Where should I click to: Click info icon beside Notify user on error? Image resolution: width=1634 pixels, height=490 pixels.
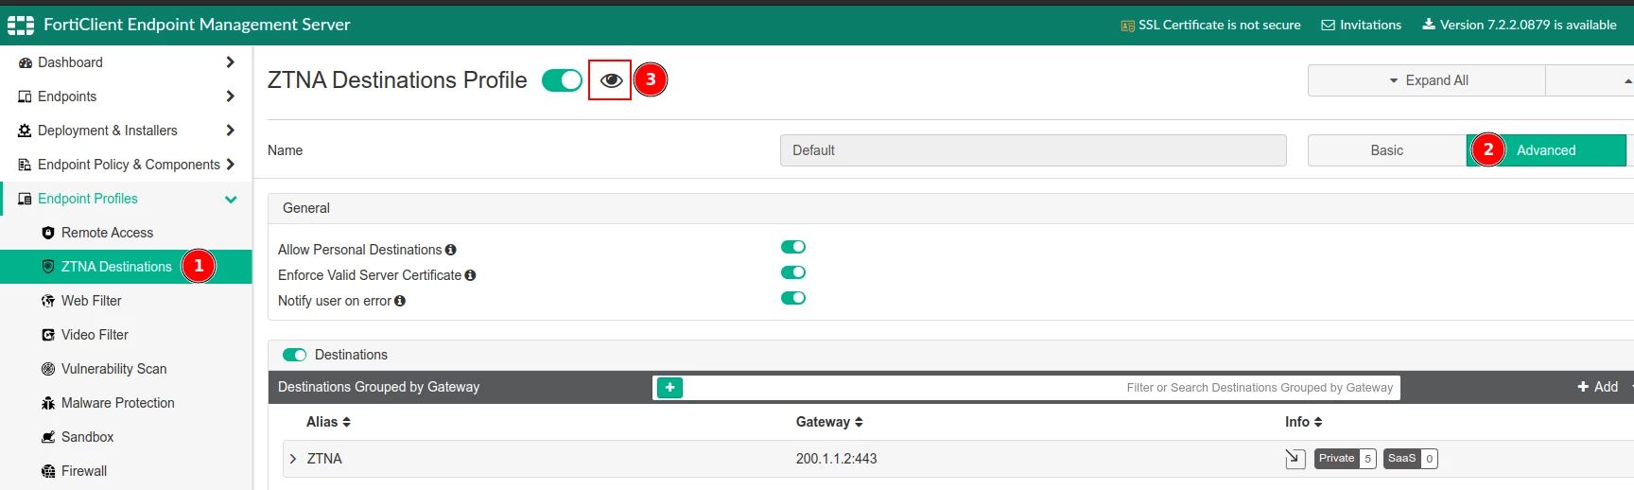pos(400,301)
